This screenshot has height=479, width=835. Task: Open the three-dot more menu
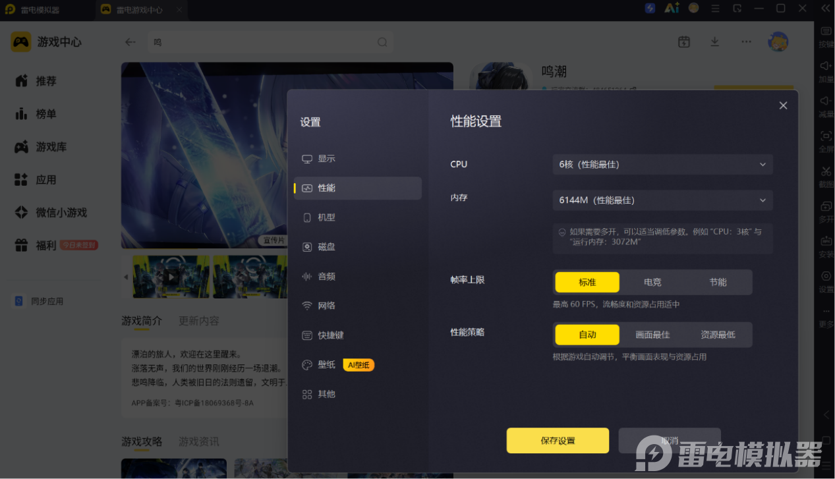tap(746, 42)
